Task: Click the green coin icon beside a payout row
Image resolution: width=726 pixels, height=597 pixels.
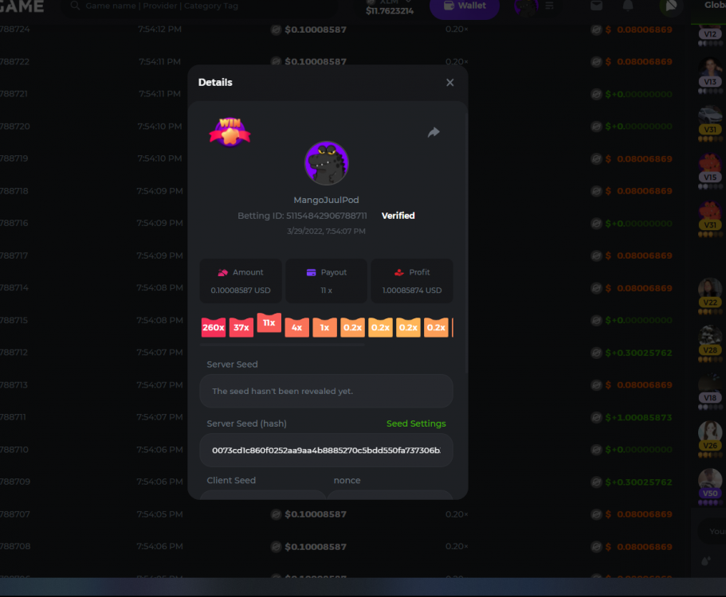Action: pyautogui.click(x=595, y=94)
